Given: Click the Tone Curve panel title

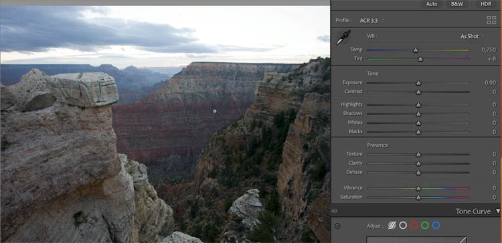Looking at the screenshot, I should click(473, 212).
